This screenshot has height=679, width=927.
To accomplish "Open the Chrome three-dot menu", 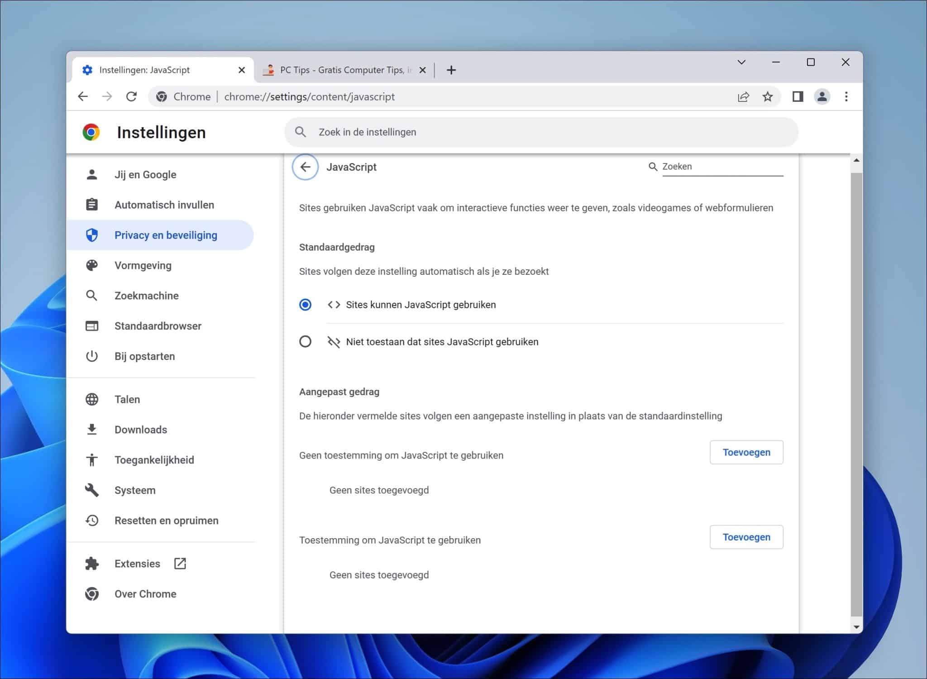I will tap(846, 96).
